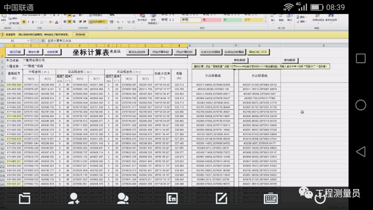
Task: Click the 清空内容 sheet button
Action: point(34,52)
